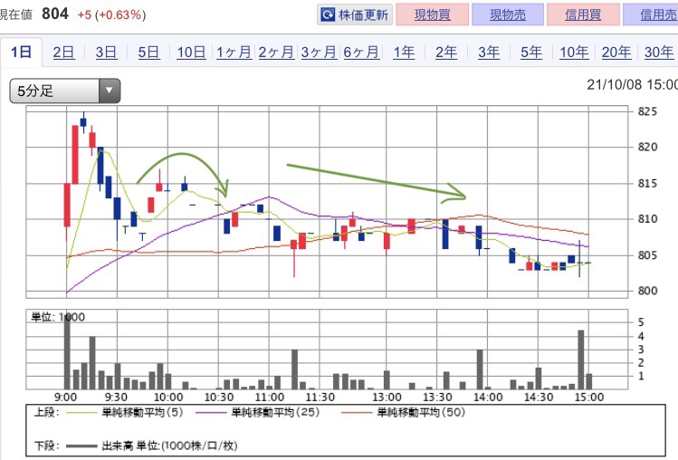Switch to the 2日 chart period
Image resolution: width=678 pixels, height=460 pixels.
tap(63, 53)
